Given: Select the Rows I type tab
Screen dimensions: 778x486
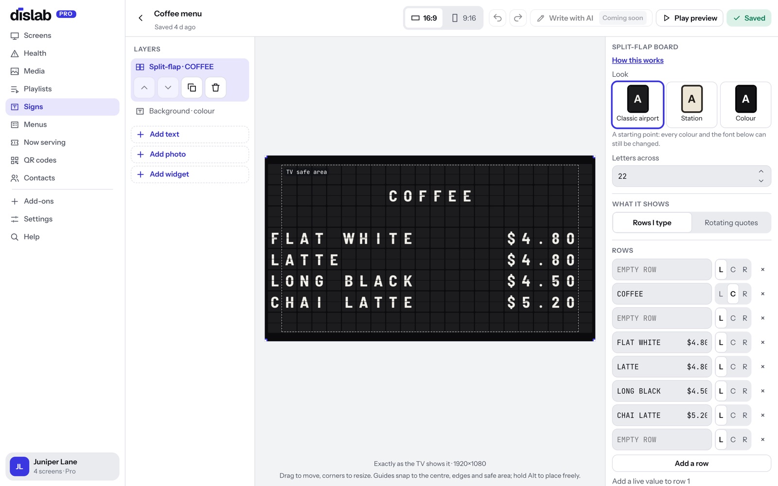Looking at the screenshot, I should click(x=652, y=223).
